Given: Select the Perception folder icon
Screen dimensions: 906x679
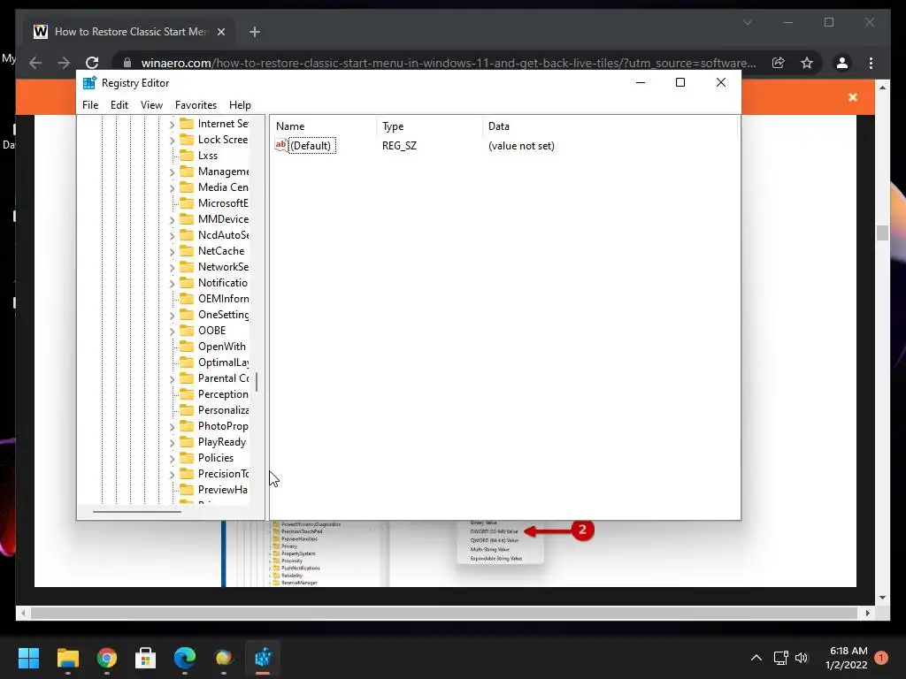Looking at the screenshot, I should (x=187, y=393).
